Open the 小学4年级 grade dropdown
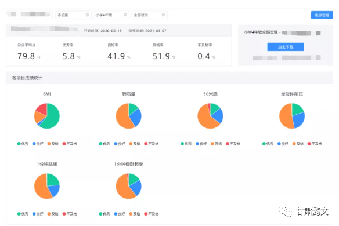Viewport: 339px width, 226px height. (x=111, y=14)
